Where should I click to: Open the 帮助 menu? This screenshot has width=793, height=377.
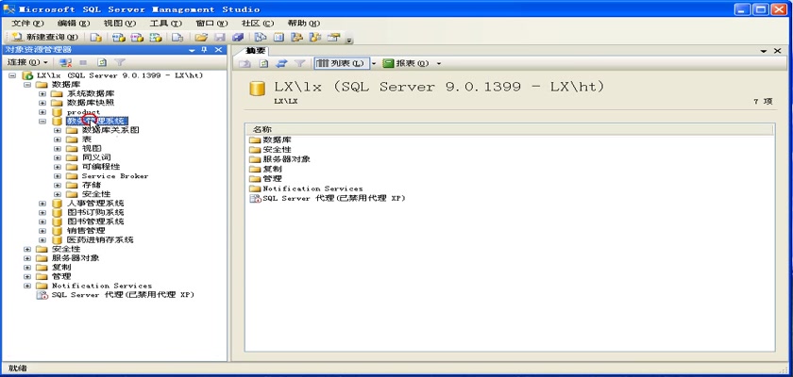coord(303,24)
